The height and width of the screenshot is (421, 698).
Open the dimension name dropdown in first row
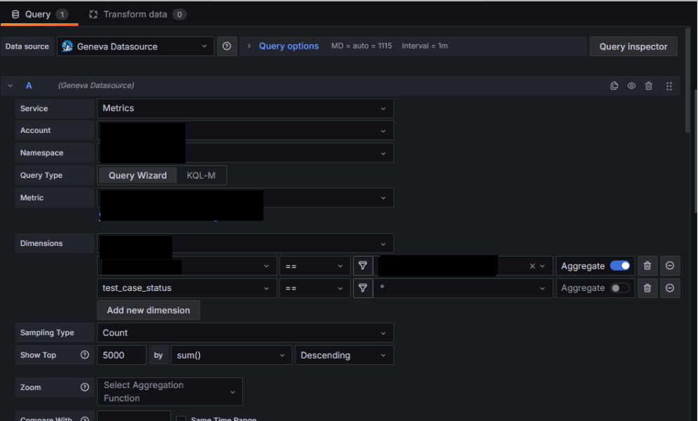[187, 266]
